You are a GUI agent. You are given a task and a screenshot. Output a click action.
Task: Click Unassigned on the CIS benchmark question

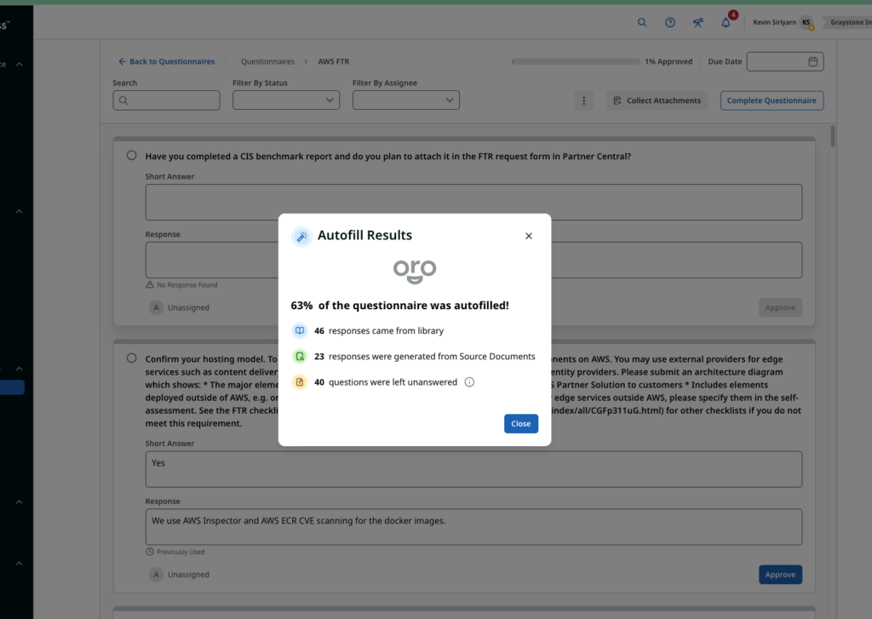[179, 307]
